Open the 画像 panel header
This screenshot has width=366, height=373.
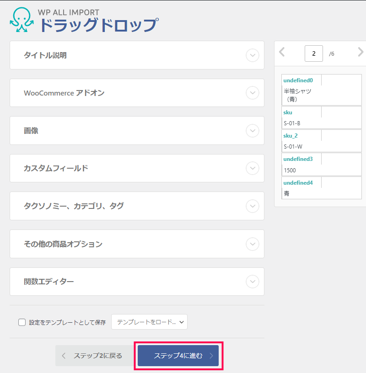(x=137, y=131)
